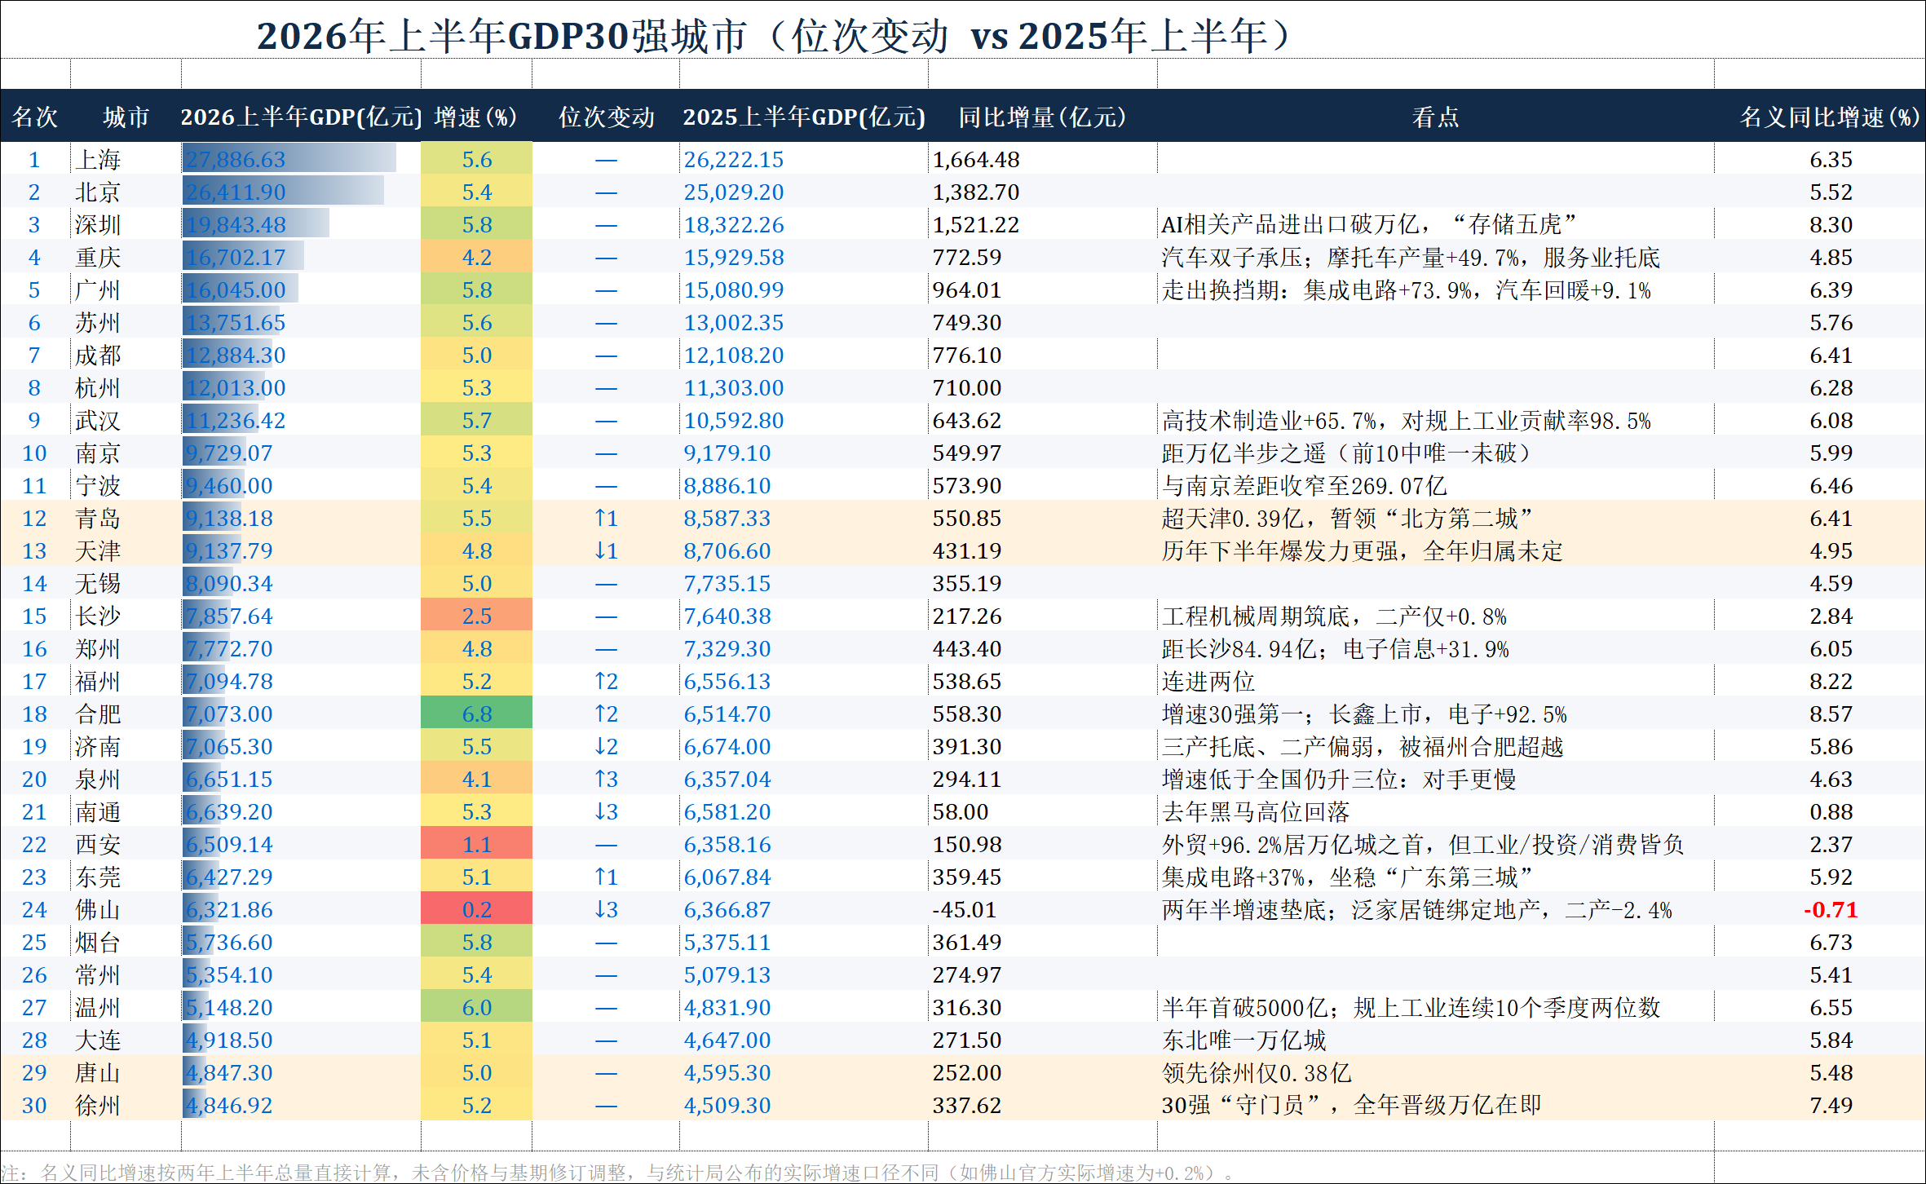Click the 看点 column header
Image resolution: width=1926 pixels, height=1184 pixels.
click(x=1435, y=117)
